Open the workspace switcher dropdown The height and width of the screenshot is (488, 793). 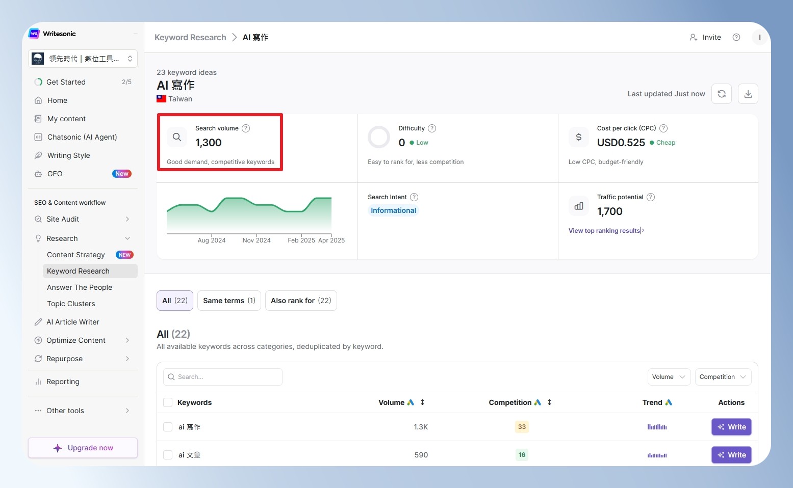83,59
